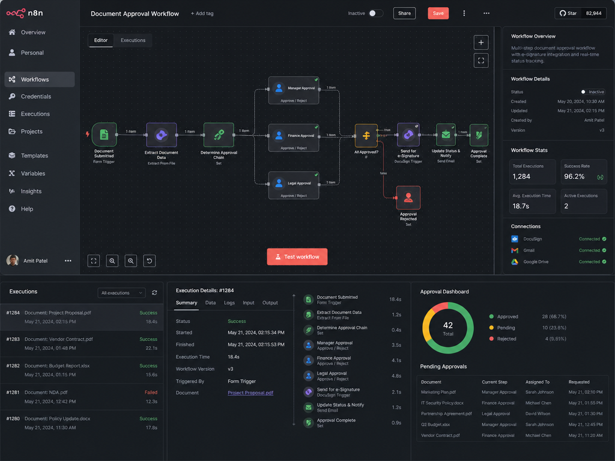Select execution #1280 Policy Update.docx
The image size is (615, 461).
[82, 423]
